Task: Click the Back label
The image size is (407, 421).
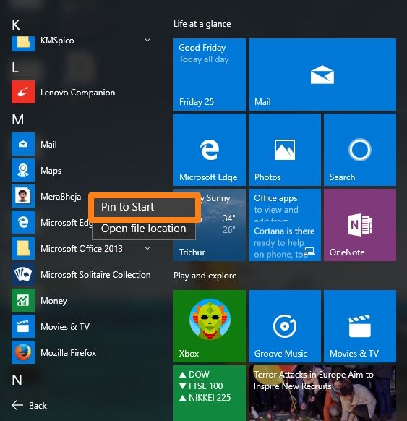Action: pos(38,405)
